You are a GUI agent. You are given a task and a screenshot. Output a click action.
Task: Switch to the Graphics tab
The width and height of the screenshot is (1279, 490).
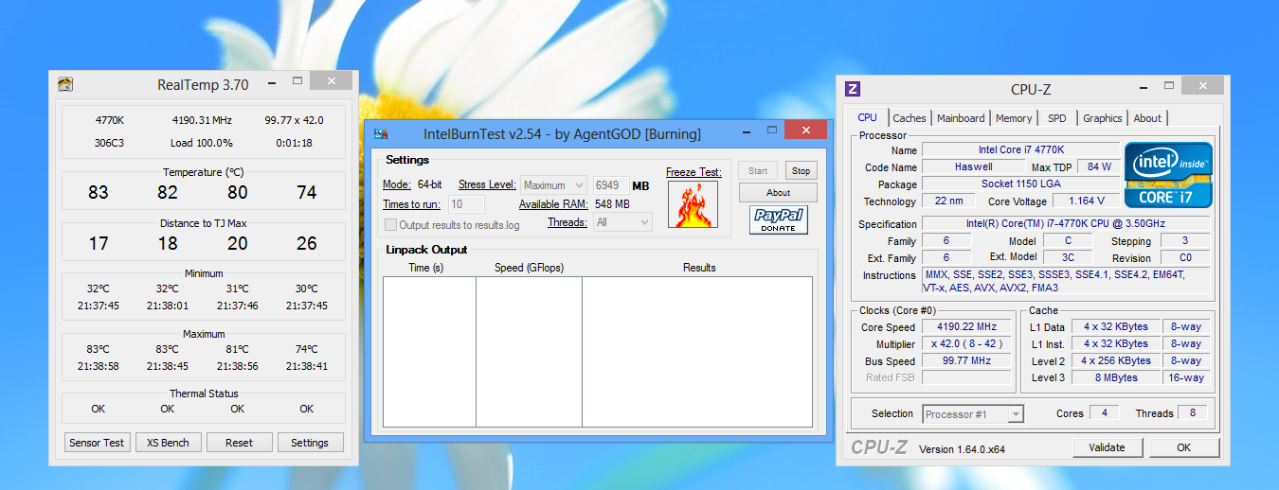click(1102, 118)
